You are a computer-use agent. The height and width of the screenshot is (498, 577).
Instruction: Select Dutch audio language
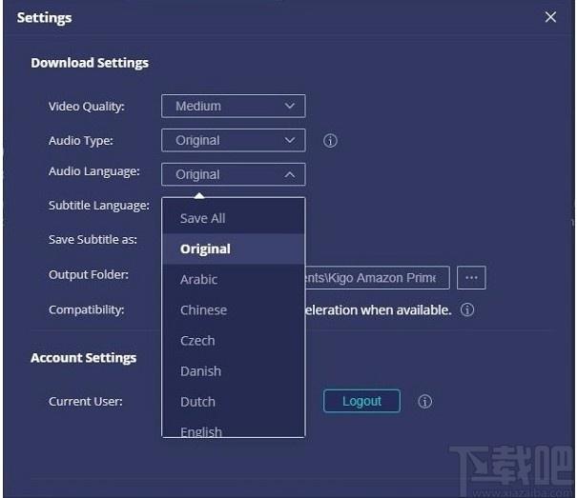click(x=234, y=402)
